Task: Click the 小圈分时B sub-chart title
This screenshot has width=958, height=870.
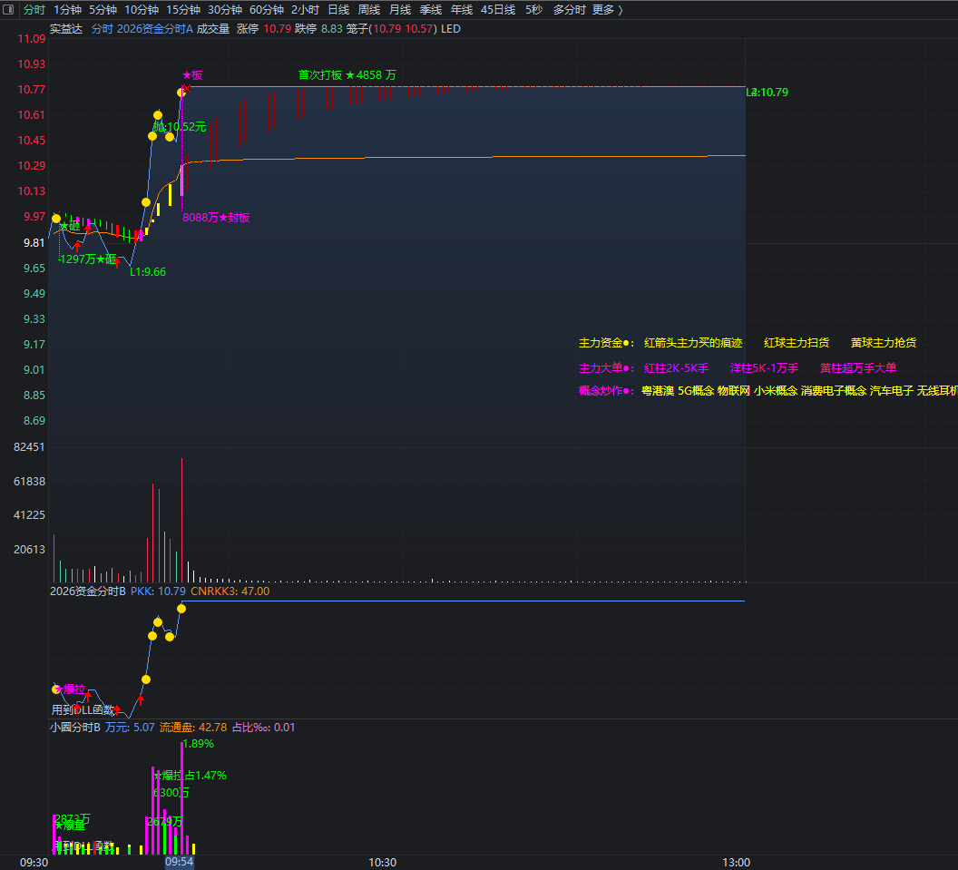Action: coord(75,728)
